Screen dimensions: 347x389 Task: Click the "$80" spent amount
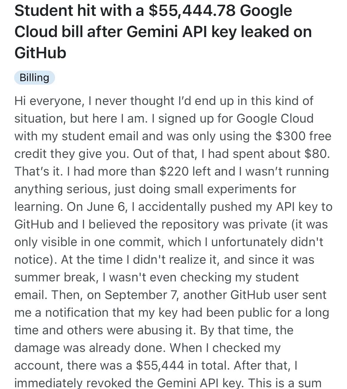pyautogui.click(x=315, y=154)
